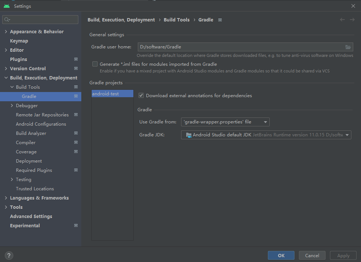Screen dimensions: 361x262
Task: Expand the Version Control chevron
Action: tap(6, 68)
